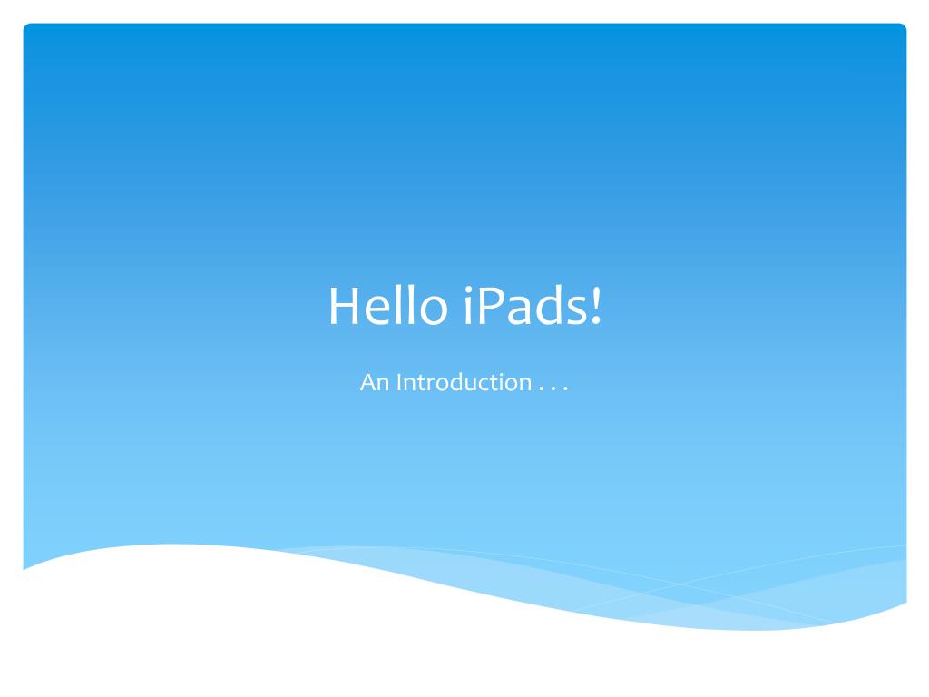929x697 pixels.
Task: Click the word "Introduction" in subtitle
Action: pyautogui.click(x=464, y=382)
